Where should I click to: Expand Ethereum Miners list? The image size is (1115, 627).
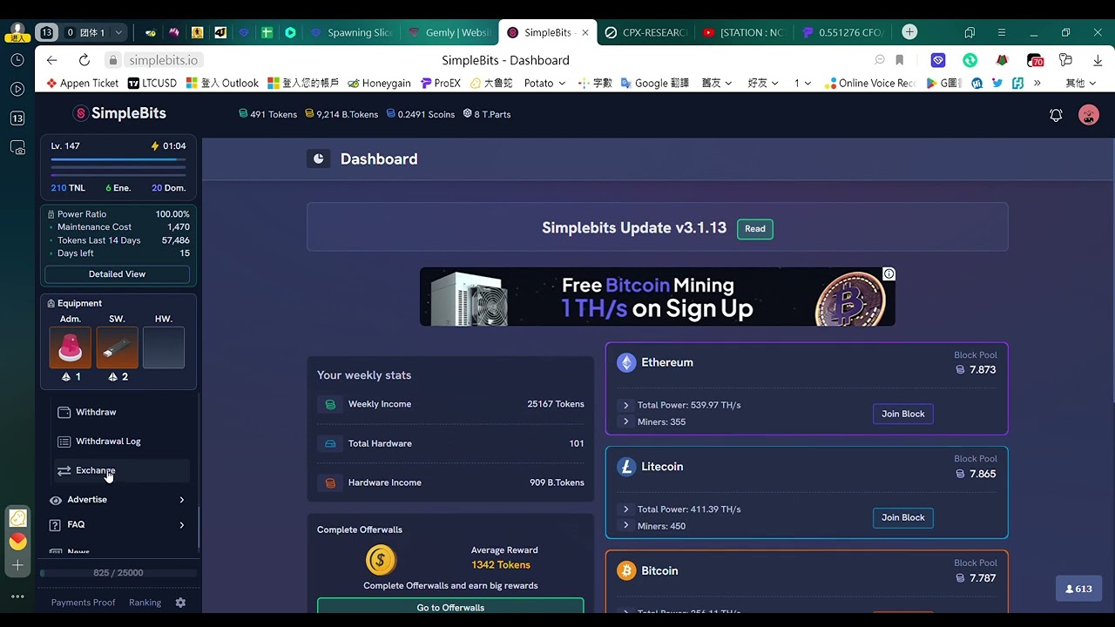625,421
